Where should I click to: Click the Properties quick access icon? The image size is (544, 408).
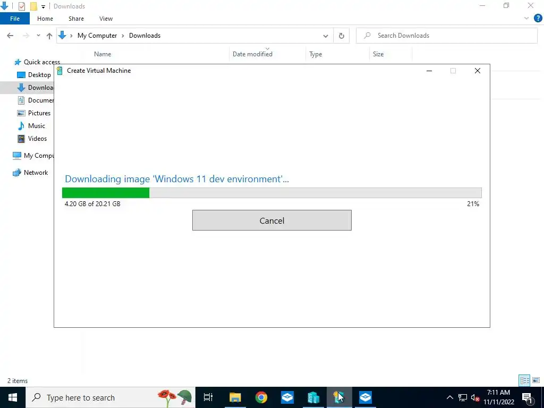click(x=21, y=6)
